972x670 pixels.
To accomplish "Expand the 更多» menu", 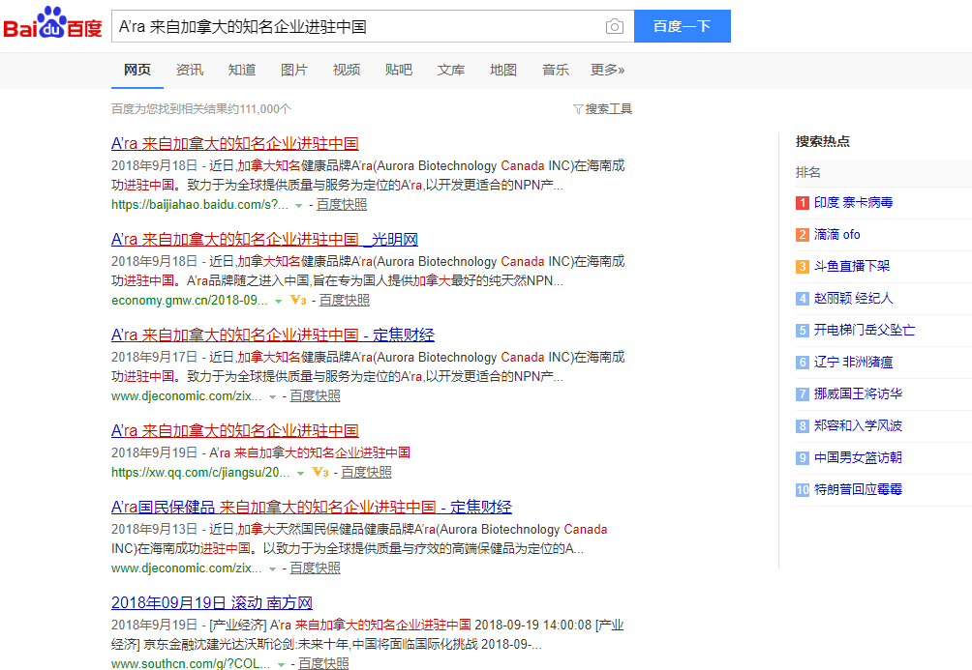I will (608, 70).
